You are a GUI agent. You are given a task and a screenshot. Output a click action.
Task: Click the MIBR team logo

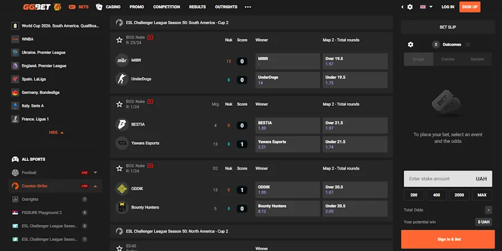point(122,60)
